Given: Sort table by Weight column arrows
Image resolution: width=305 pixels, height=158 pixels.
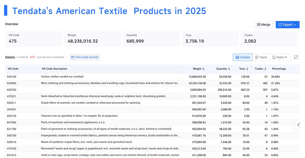Looking at the screenshot, I should click(x=204, y=69).
